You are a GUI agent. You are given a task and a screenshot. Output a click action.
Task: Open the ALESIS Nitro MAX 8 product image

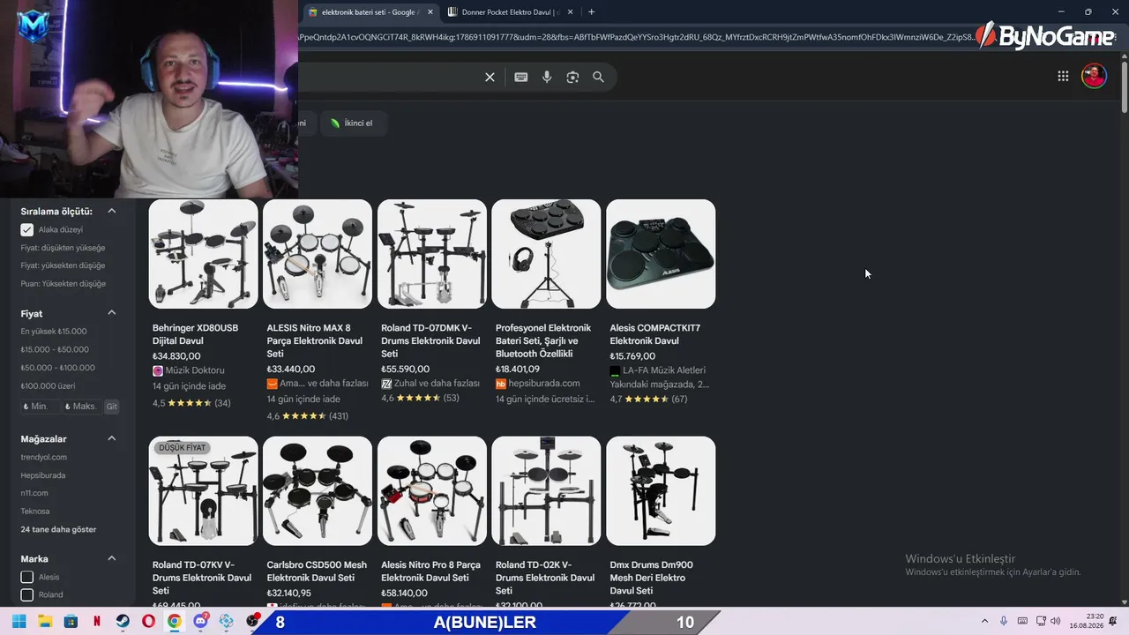coord(318,254)
